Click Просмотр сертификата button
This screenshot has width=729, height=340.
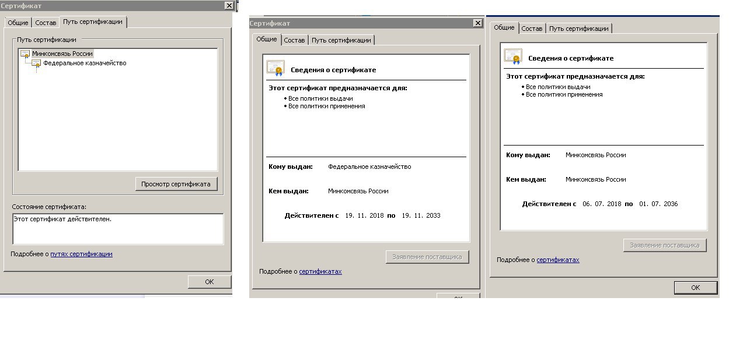176,184
